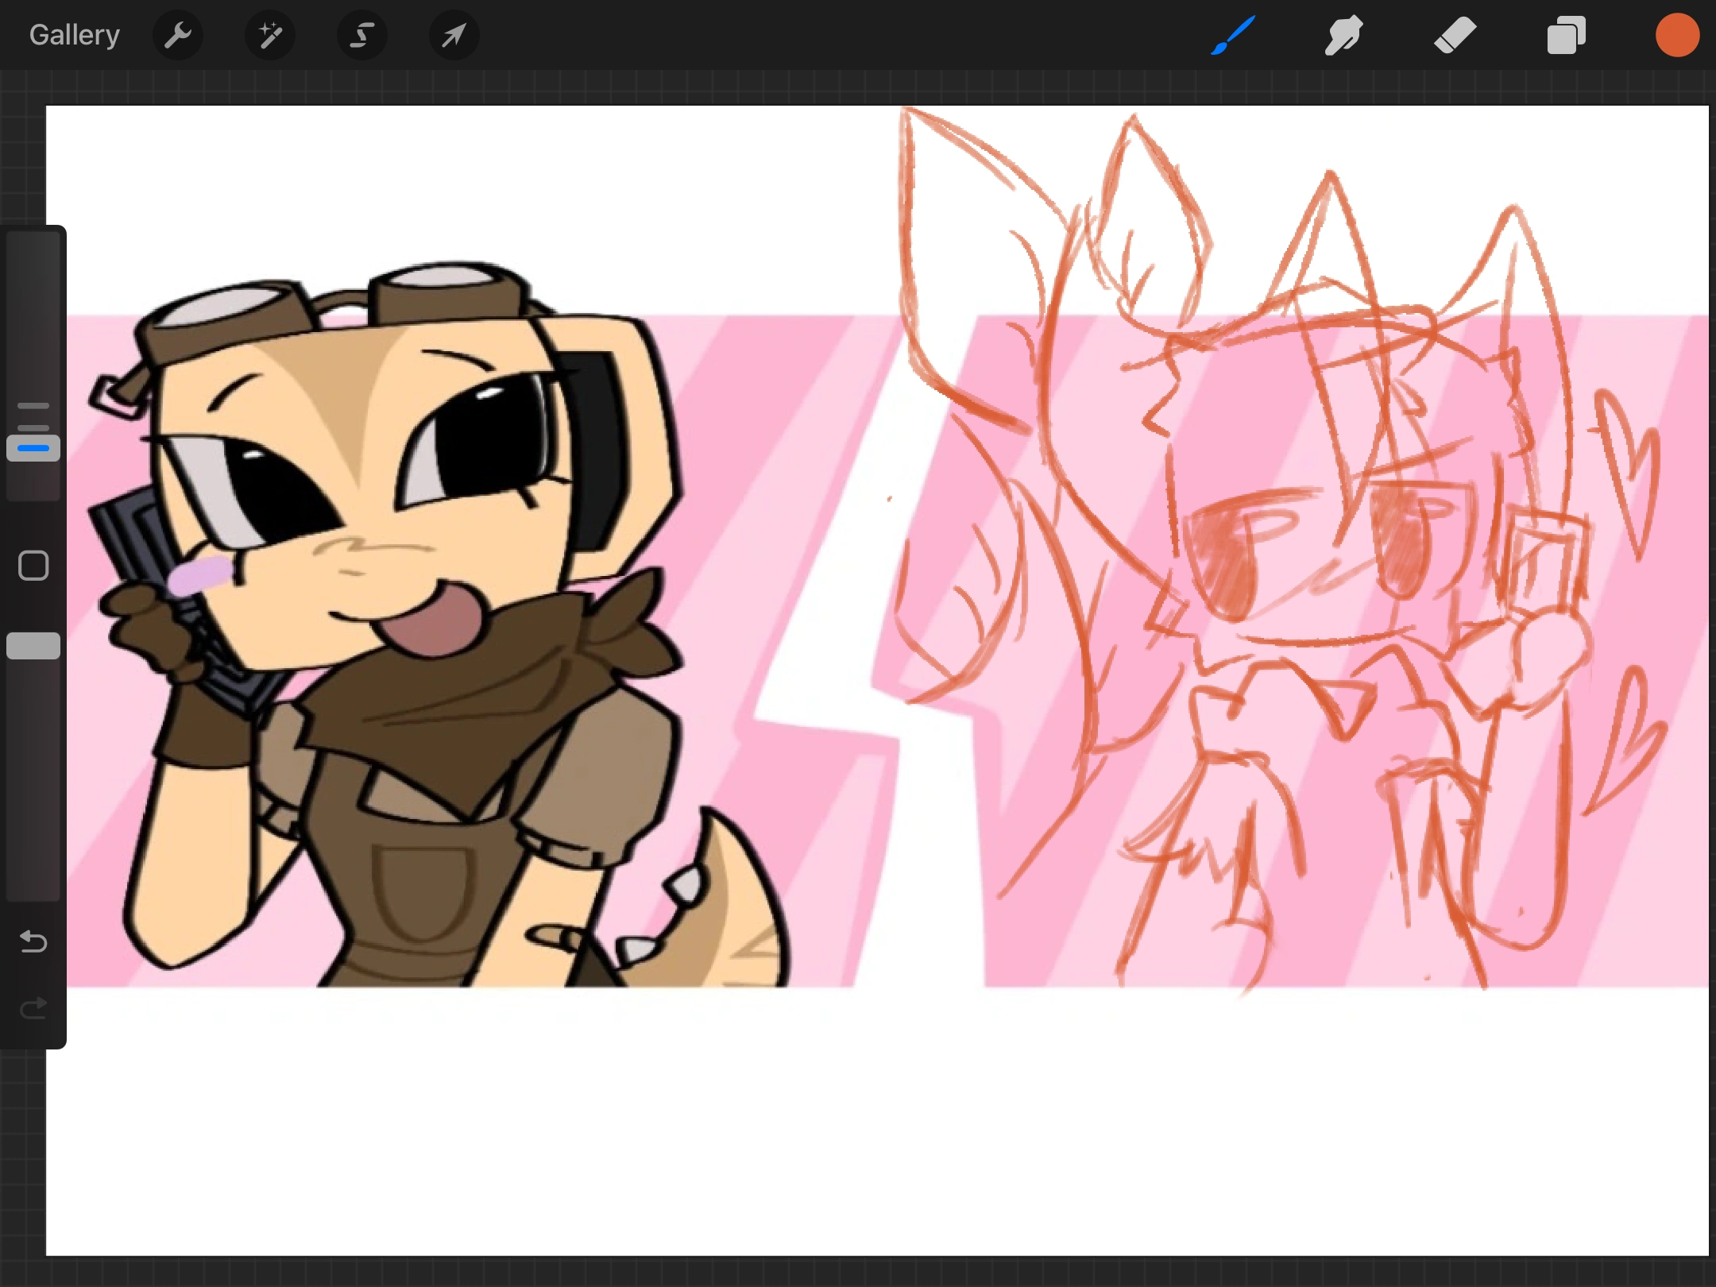This screenshot has height=1287, width=1716.
Task: Return to the Gallery
Action: tap(73, 35)
